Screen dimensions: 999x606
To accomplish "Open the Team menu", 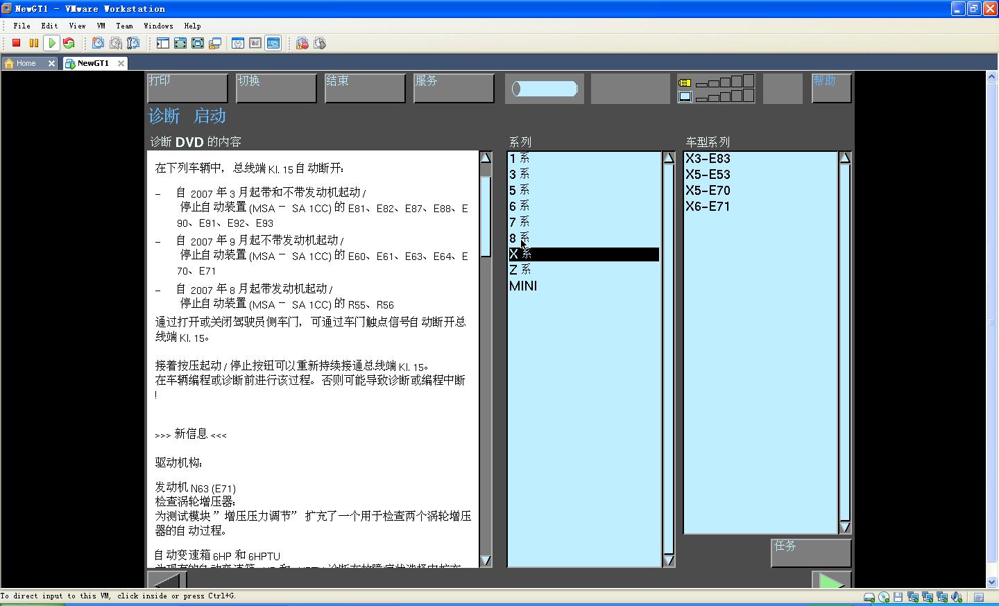I will [x=124, y=26].
